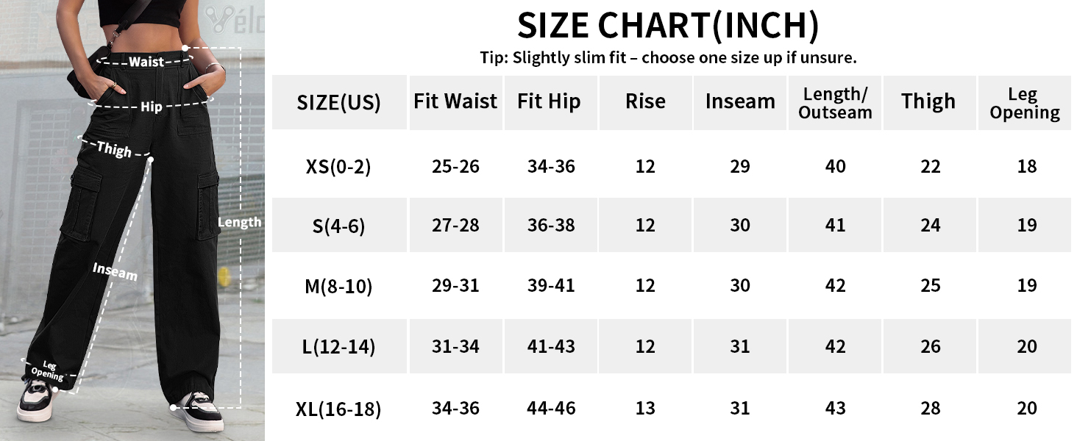Select the Fit Waist column header
The width and height of the screenshot is (1077, 441).
click(455, 101)
